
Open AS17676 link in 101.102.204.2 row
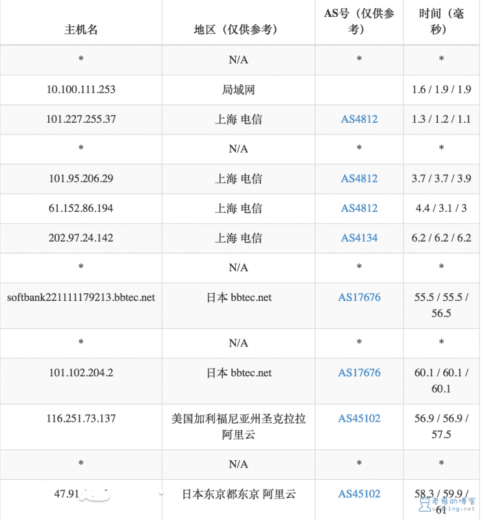359,372
